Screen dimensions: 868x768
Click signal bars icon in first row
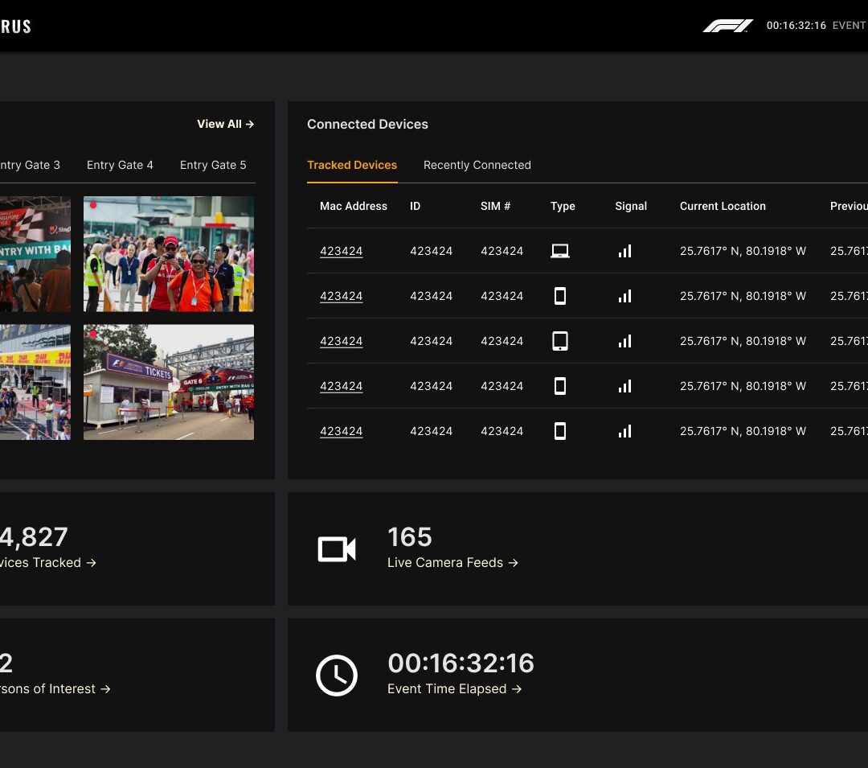pyautogui.click(x=624, y=251)
